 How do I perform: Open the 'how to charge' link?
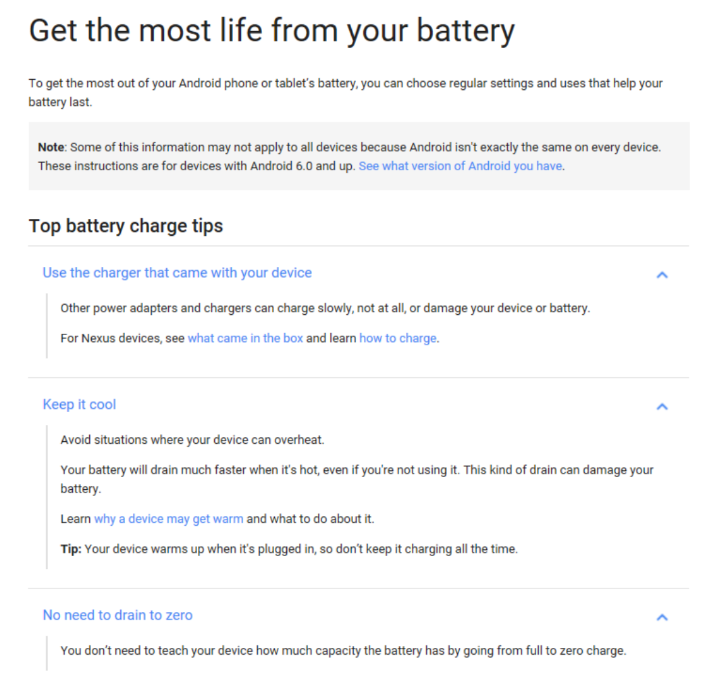coord(398,339)
